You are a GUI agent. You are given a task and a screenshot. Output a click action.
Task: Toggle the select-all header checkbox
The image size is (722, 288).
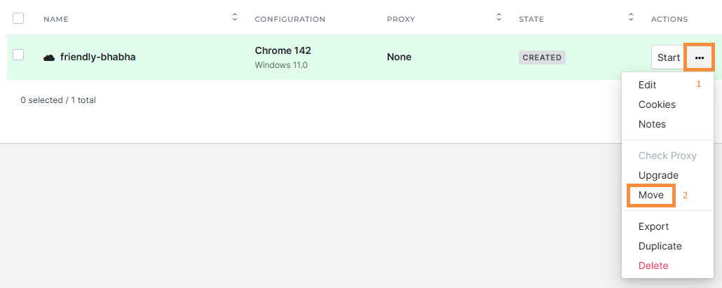(x=18, y=18)
